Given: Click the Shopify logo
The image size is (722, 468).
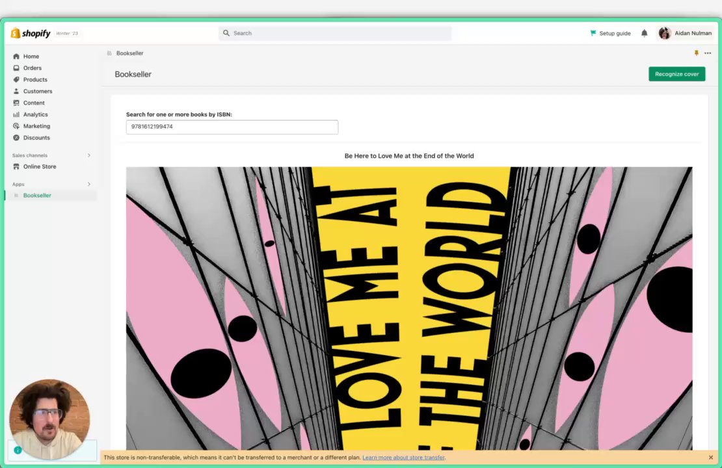Looking at the screenshot, I should pos(31,33).
